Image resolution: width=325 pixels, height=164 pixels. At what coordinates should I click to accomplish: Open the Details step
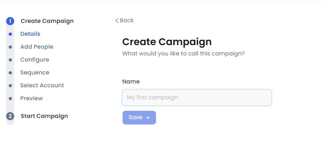pyautogui.click(x=30, y=34)
